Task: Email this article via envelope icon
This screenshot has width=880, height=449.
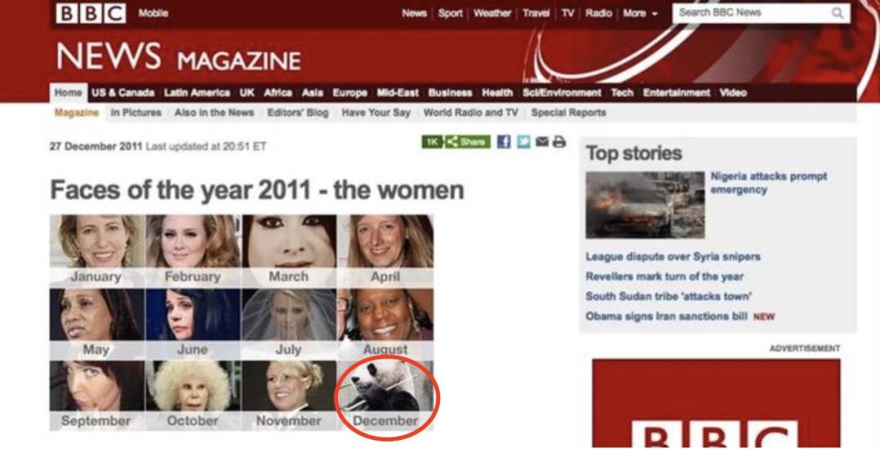Action: 542,142
